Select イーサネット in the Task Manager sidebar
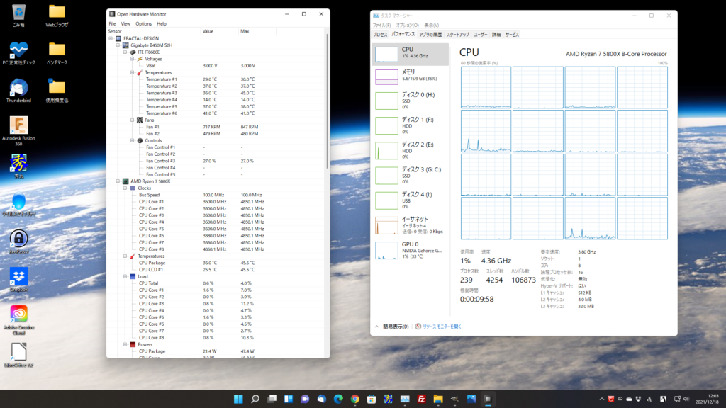 click(x=411, y=225)
